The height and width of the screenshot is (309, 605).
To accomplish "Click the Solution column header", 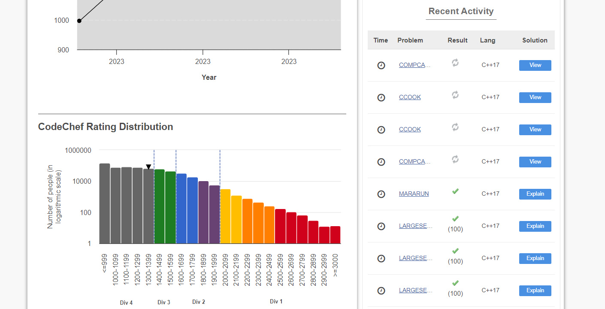I will 535,40.
